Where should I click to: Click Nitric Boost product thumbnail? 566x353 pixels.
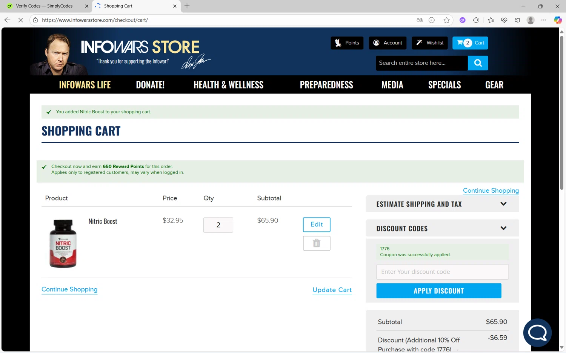coord(63,243)
